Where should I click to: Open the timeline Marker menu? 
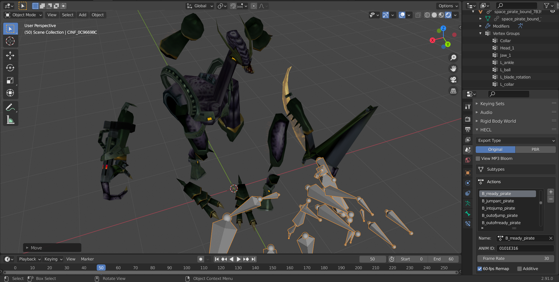pyautogui.click(x=87, y=259)
